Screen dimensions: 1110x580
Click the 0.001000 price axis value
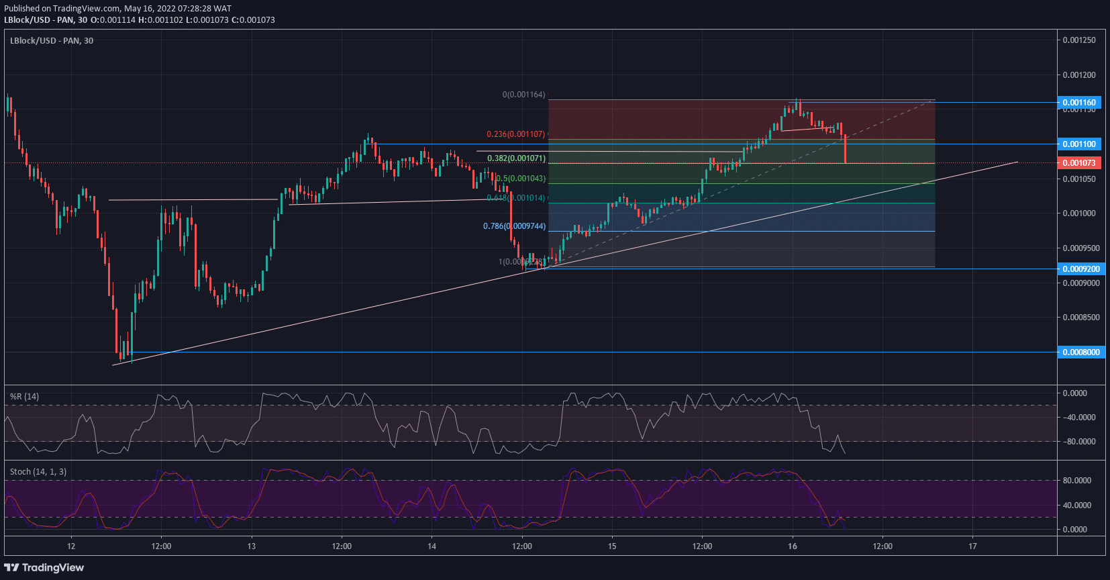[1079, 213]
